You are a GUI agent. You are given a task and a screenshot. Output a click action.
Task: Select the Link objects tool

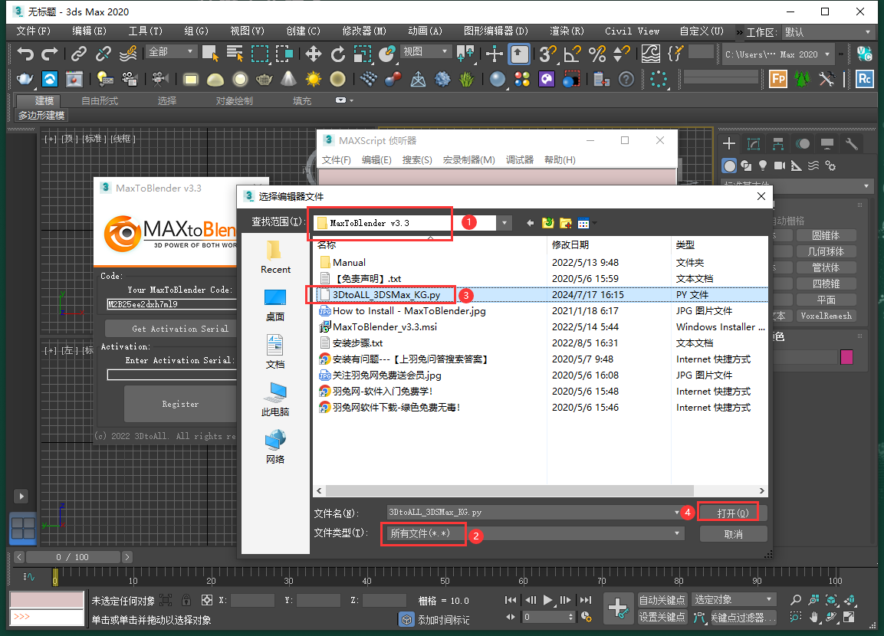pyautogui.click(x=79, y=54)
